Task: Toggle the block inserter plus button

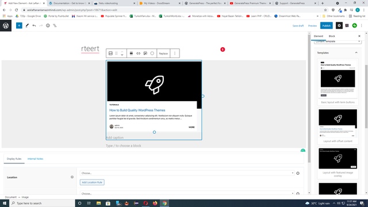Action: 19,25
